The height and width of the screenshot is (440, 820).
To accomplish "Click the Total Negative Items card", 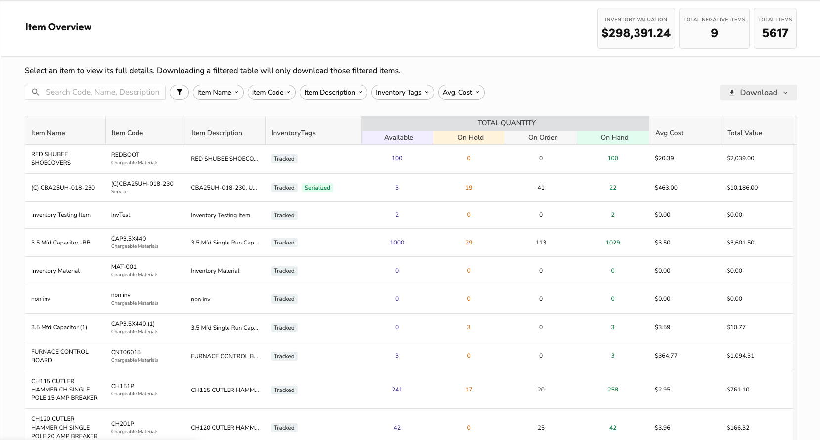I will click(714, 28).
